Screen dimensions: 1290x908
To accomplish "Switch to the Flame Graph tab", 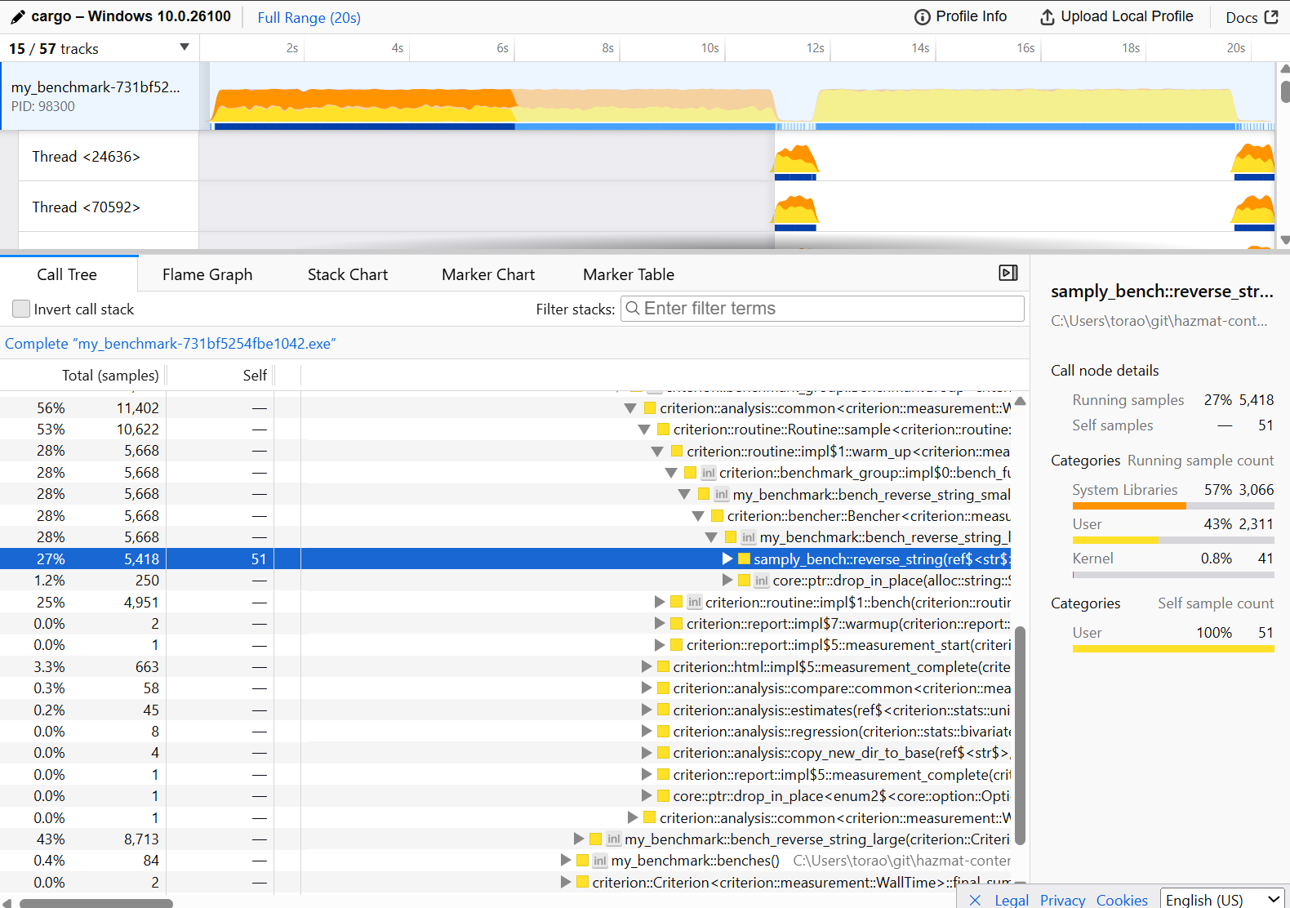I will point(207,274).
